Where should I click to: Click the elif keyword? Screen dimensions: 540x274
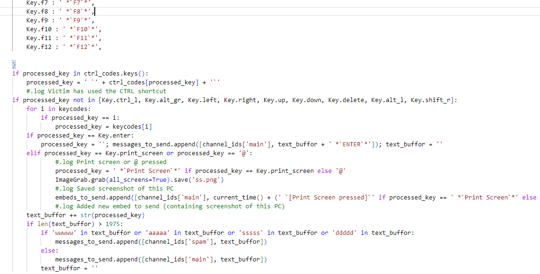click(34, 153)
